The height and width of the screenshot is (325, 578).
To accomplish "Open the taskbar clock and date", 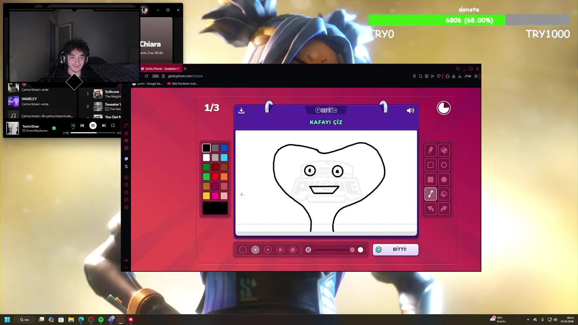I will pyautogui.click(x=567, y=320).
